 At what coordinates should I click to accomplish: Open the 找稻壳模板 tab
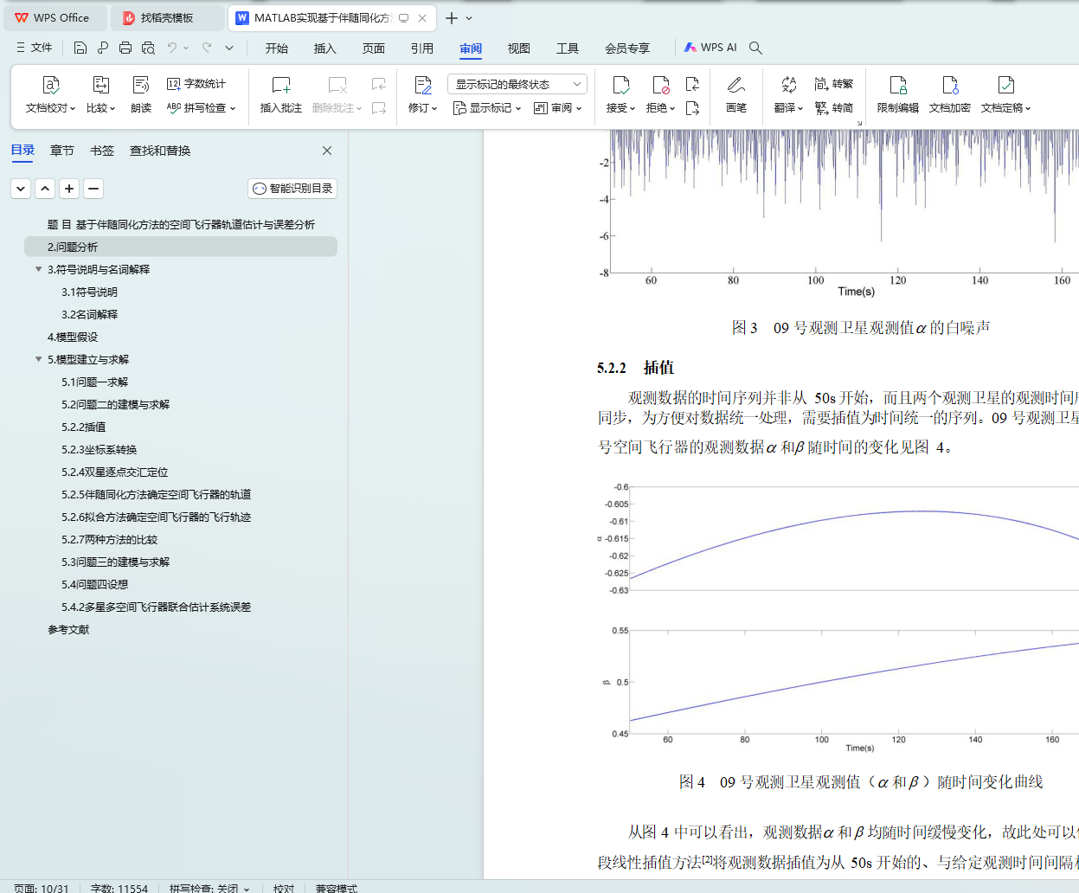[x=167, y=17]
